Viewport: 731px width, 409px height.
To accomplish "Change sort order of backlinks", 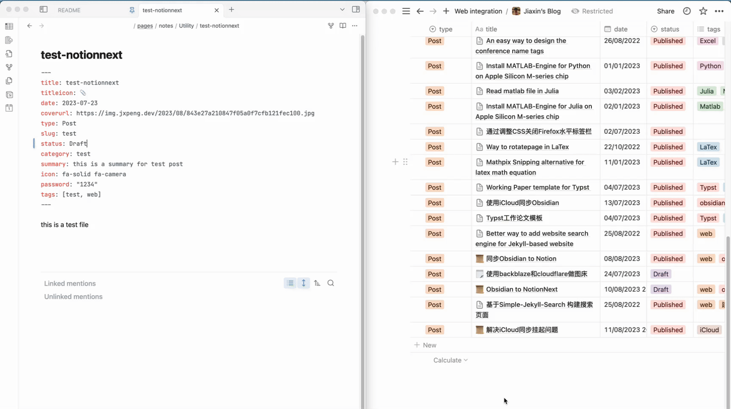I will click(x=317, y=283).
